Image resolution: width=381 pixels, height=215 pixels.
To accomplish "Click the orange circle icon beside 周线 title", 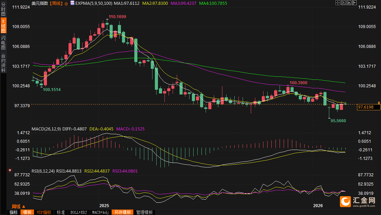I will pyautogui.click(x=66, y=3).
